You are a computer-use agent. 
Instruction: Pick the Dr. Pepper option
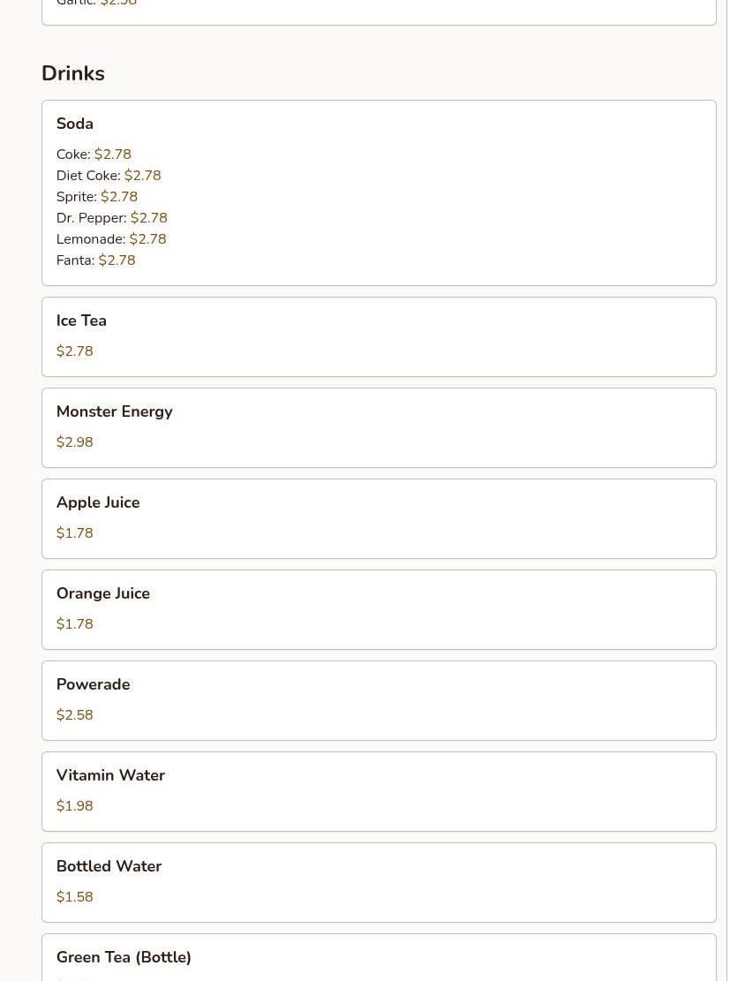coord(111,218)
